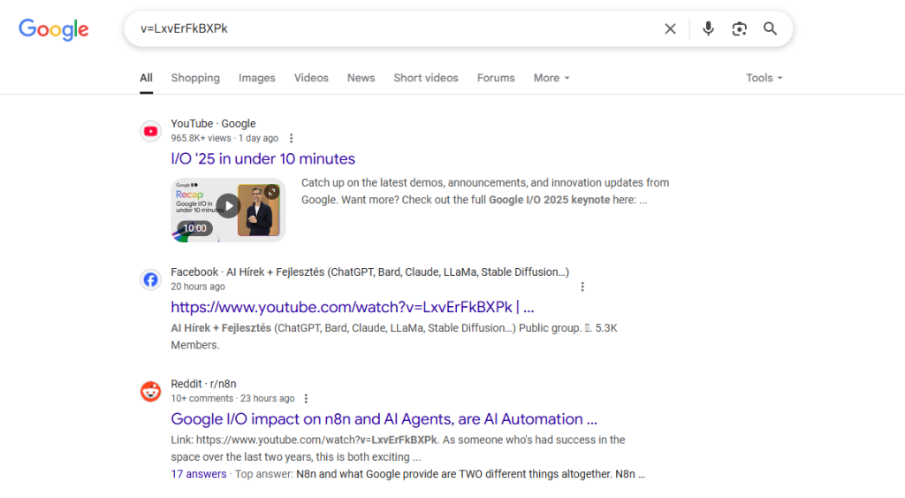Click the "Top answer: N8n and what Google" snippet

[x=440, y=474]
